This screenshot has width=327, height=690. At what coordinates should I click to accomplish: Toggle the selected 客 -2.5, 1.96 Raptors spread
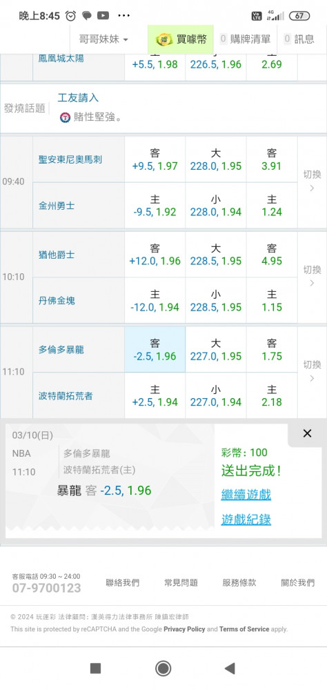point(155,349)
